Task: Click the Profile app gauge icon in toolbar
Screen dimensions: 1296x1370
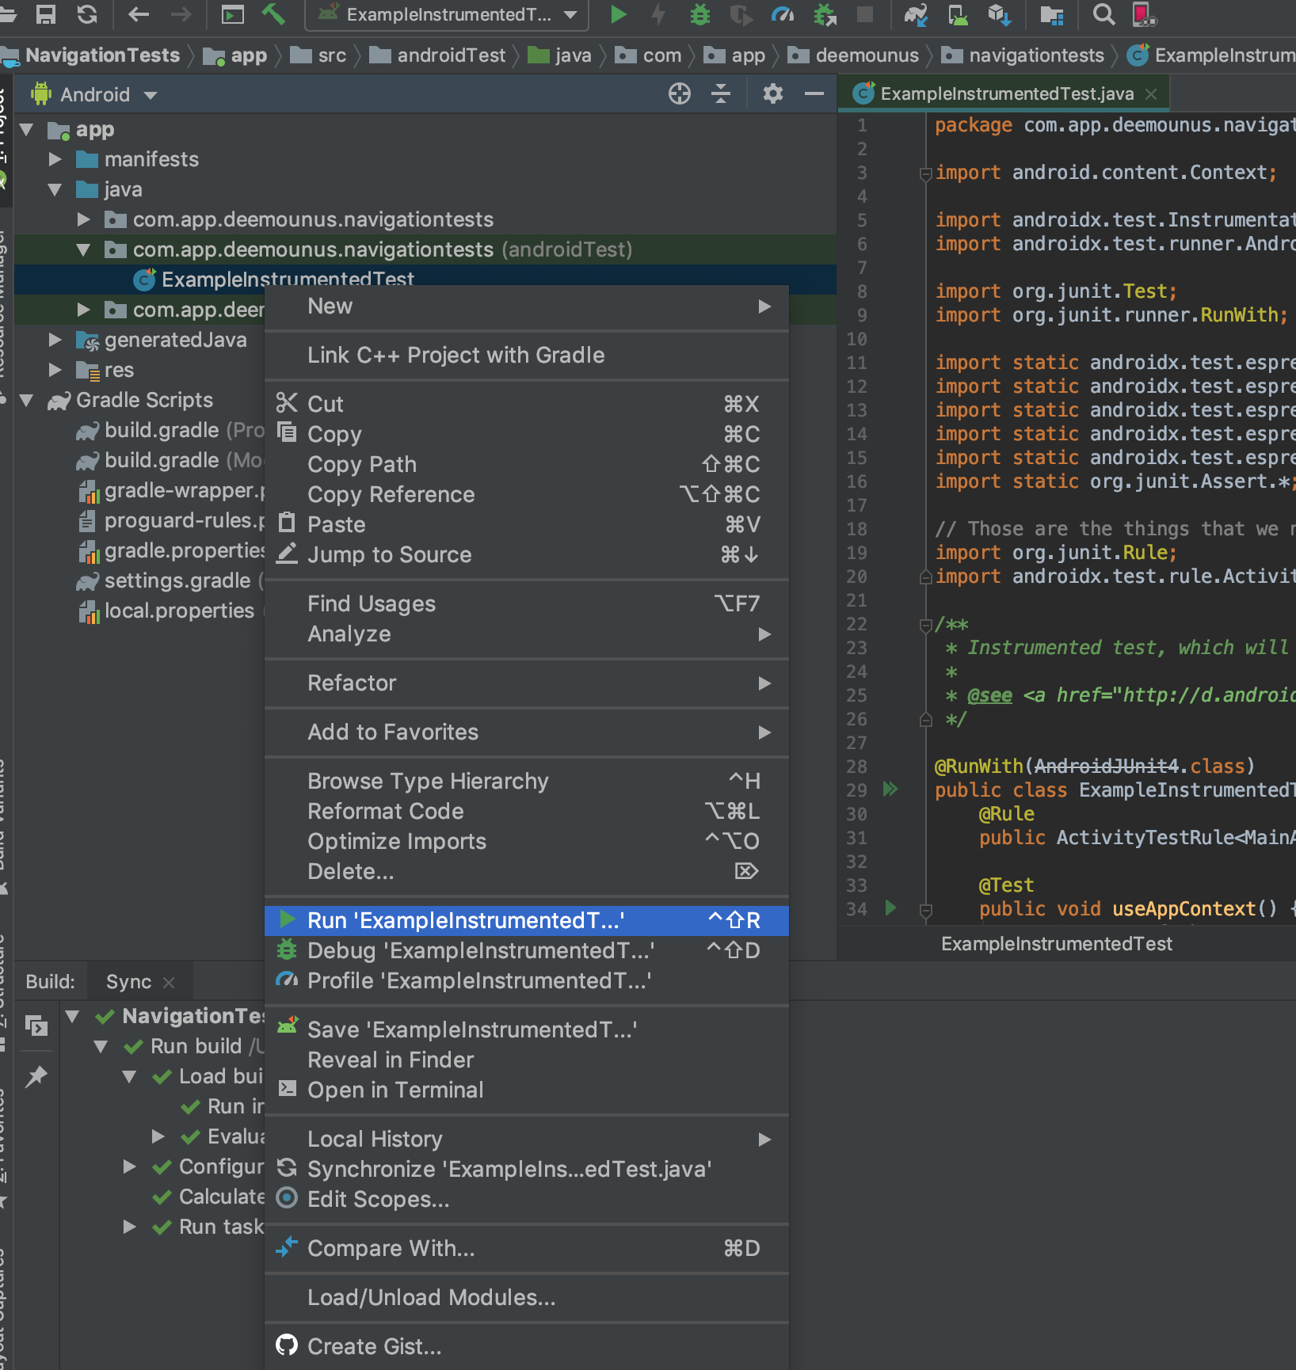Action: (x=782, y=14)
